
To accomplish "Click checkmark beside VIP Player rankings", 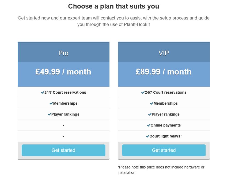I will pyautogui.click(x=150, y=114).
